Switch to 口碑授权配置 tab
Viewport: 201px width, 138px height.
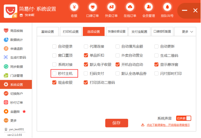pos(162,32)
